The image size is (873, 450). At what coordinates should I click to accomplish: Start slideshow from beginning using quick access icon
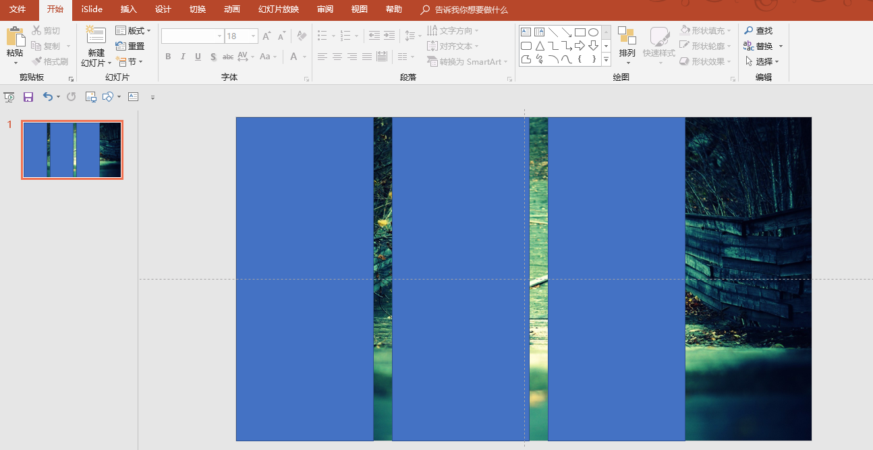pyautogui.click(x=9, y=97)
